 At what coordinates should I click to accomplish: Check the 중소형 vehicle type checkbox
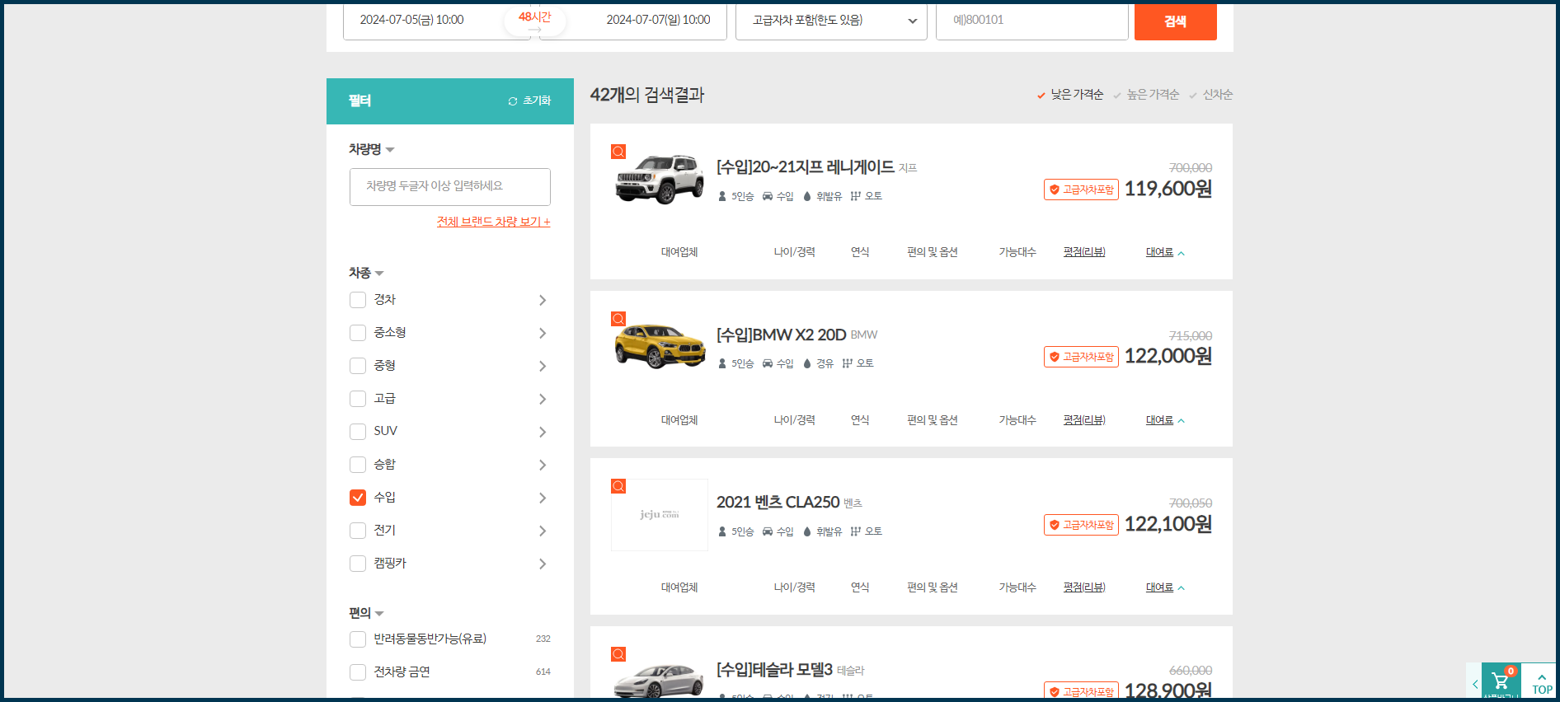pos(358,333)
